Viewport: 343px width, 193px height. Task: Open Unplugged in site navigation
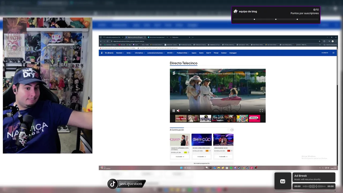click(x=233, y=53)
